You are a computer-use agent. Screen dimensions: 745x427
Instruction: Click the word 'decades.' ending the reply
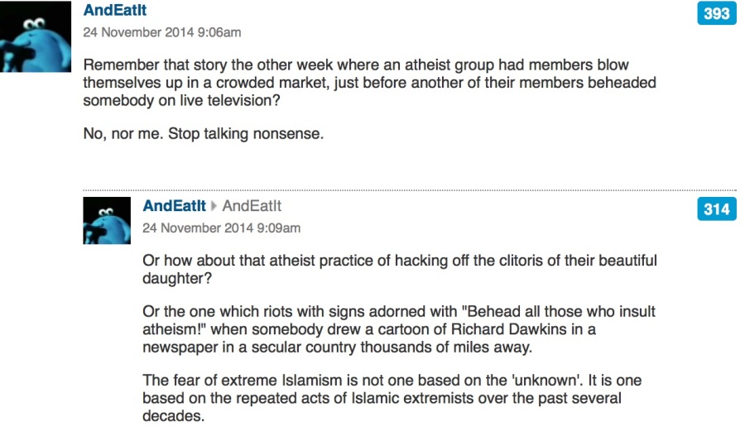[174, 416]
